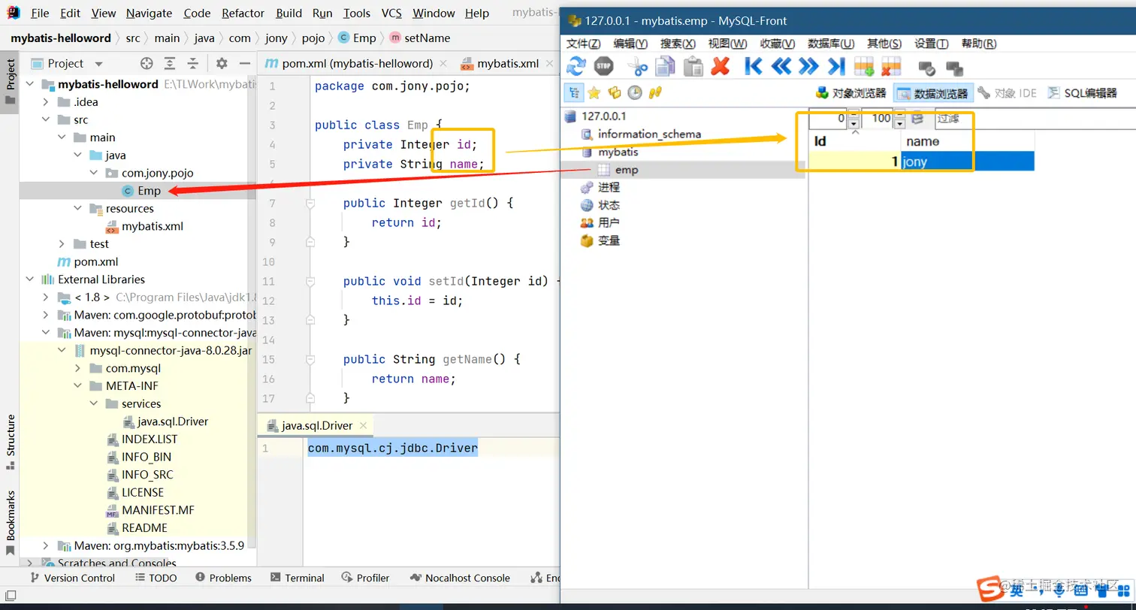Viewport: 1136px width, 610px height.
Task: Open Project panel gear settings
Action: (x=222, y=63)
